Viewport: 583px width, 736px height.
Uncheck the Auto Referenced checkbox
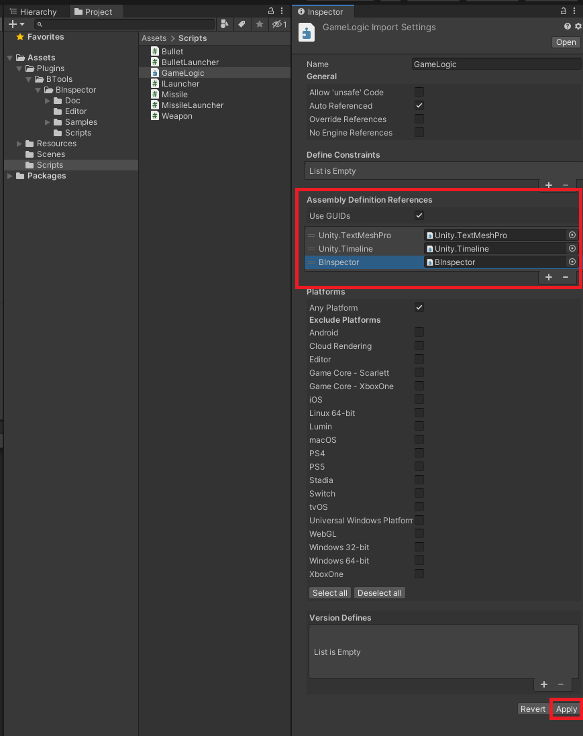point(419,105)
